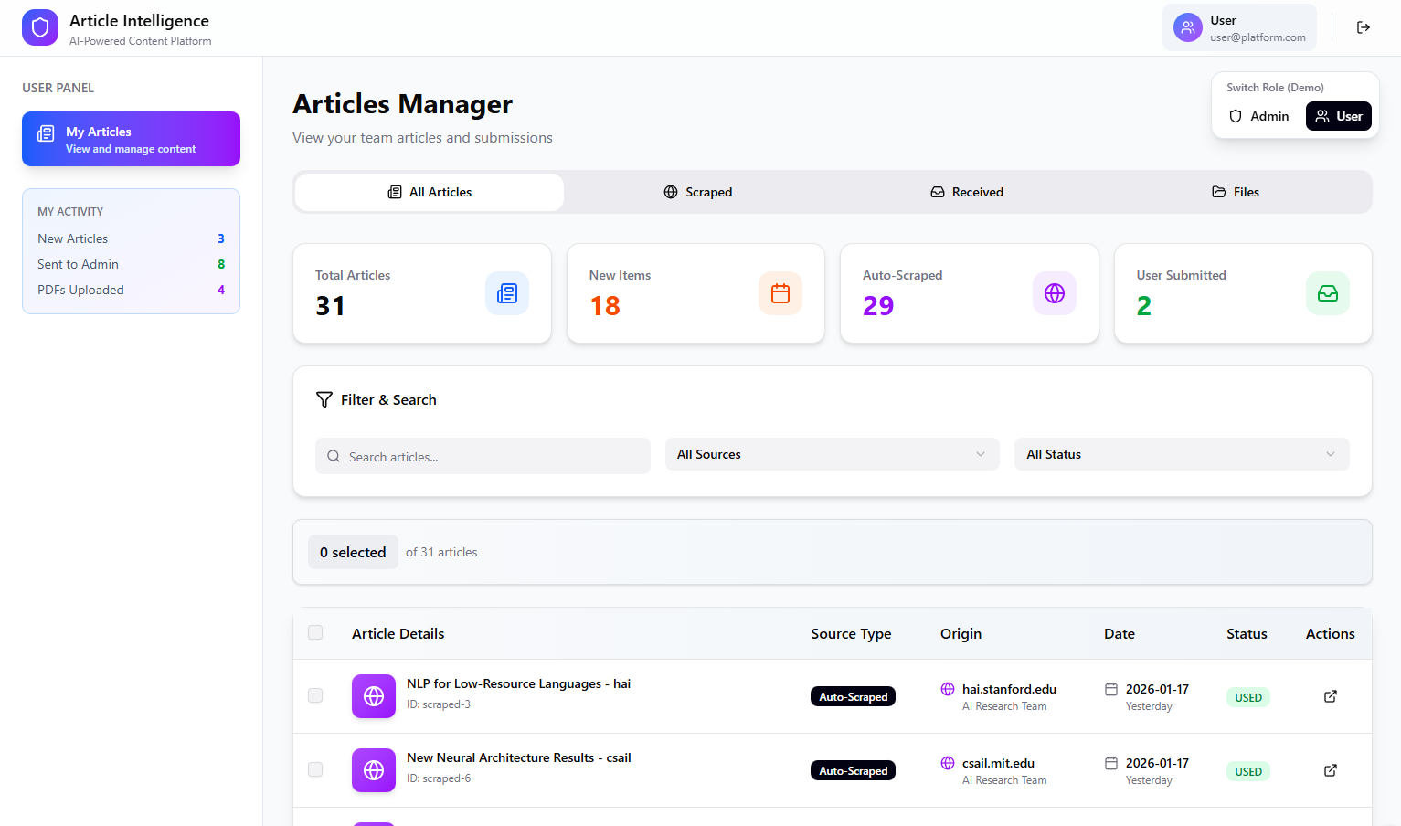The width and height of the screenshot is (1401, 826).
Task: Click the shield icon on Admin role
Action: point(1236,116)
